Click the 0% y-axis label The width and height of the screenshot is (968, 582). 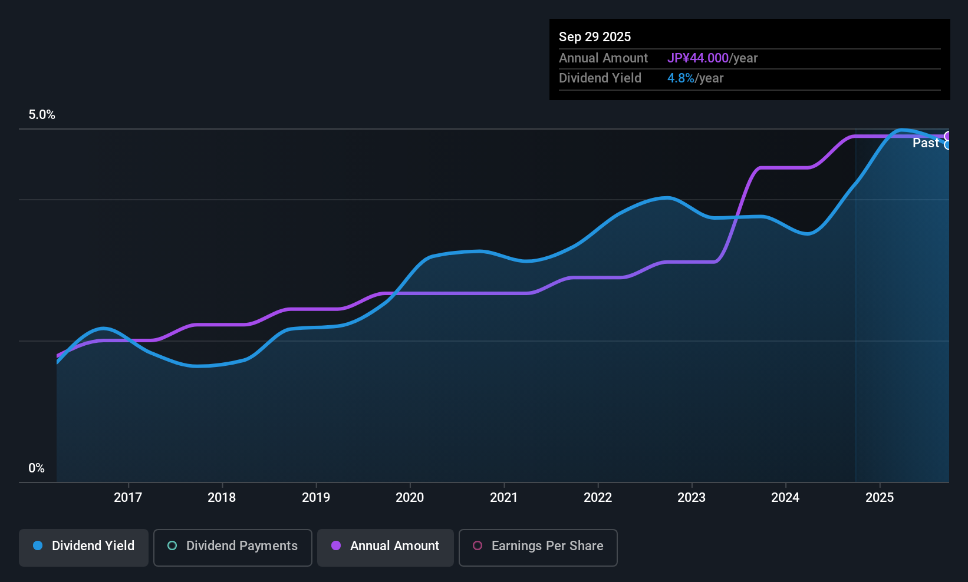37,468
